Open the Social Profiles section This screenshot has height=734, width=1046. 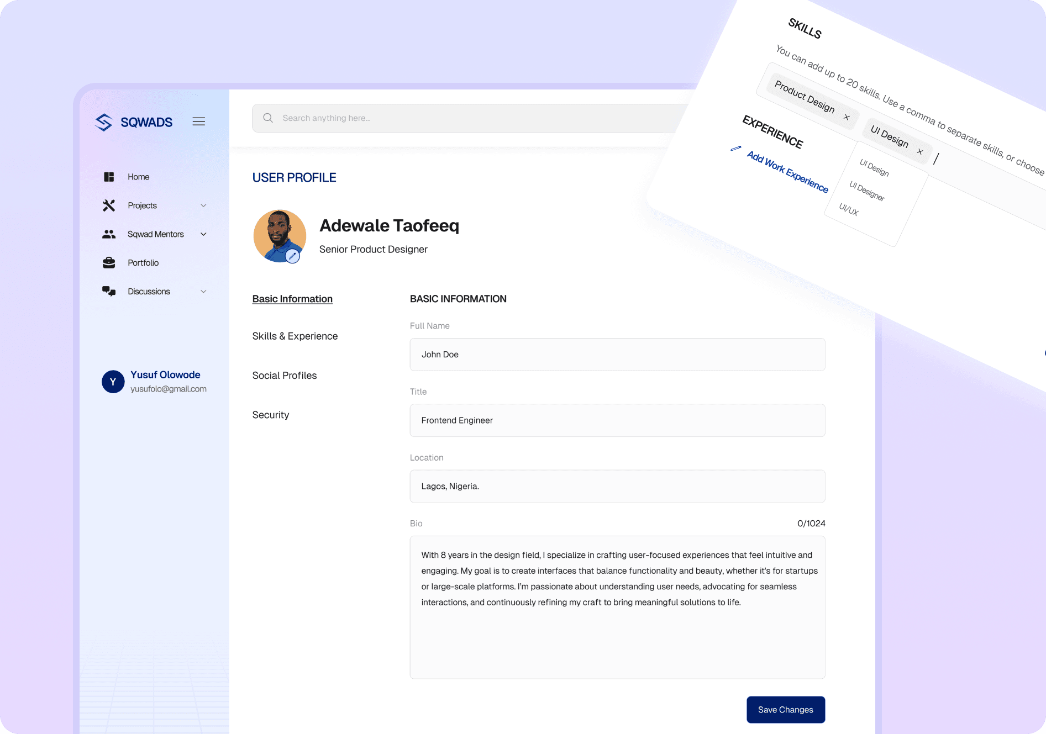pos(285,375)
